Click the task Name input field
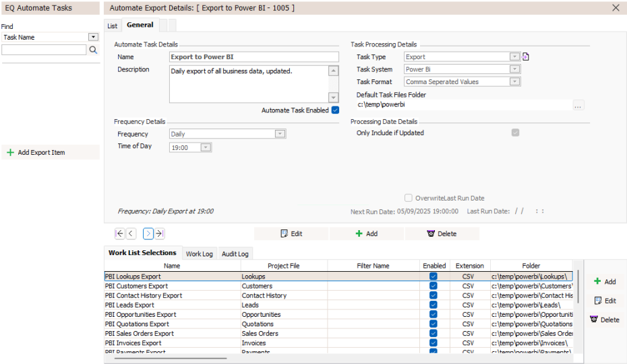Screen dimensions: 627x364 click(x=253, y=57)
